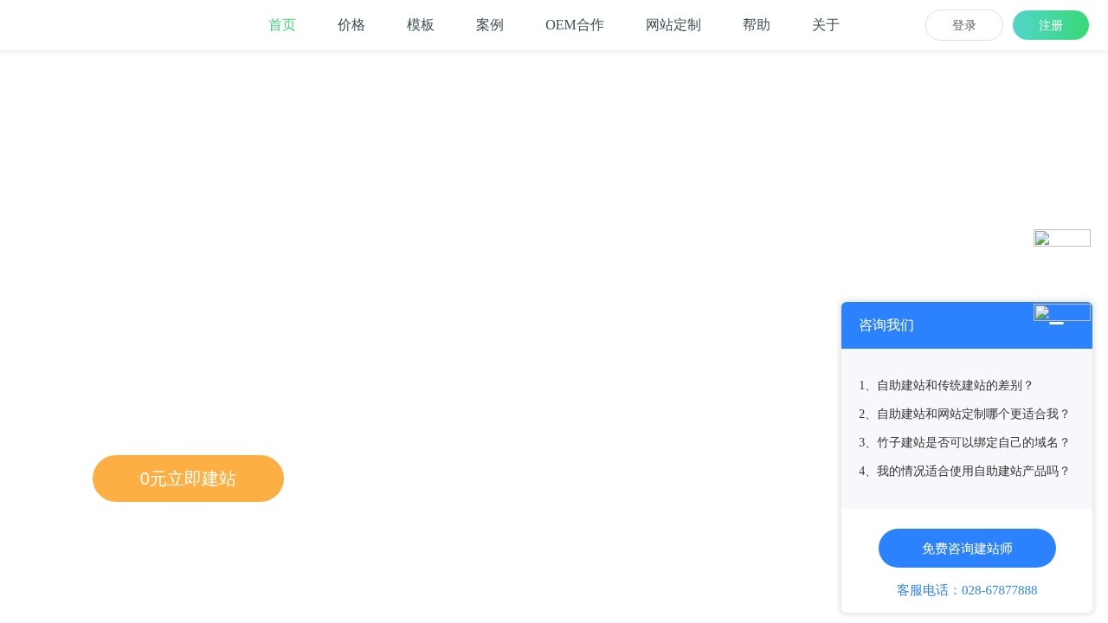Viewport: 1108px width, 623px height.
Task: Visit the 关于 about page
Action: tap(825, 25)
